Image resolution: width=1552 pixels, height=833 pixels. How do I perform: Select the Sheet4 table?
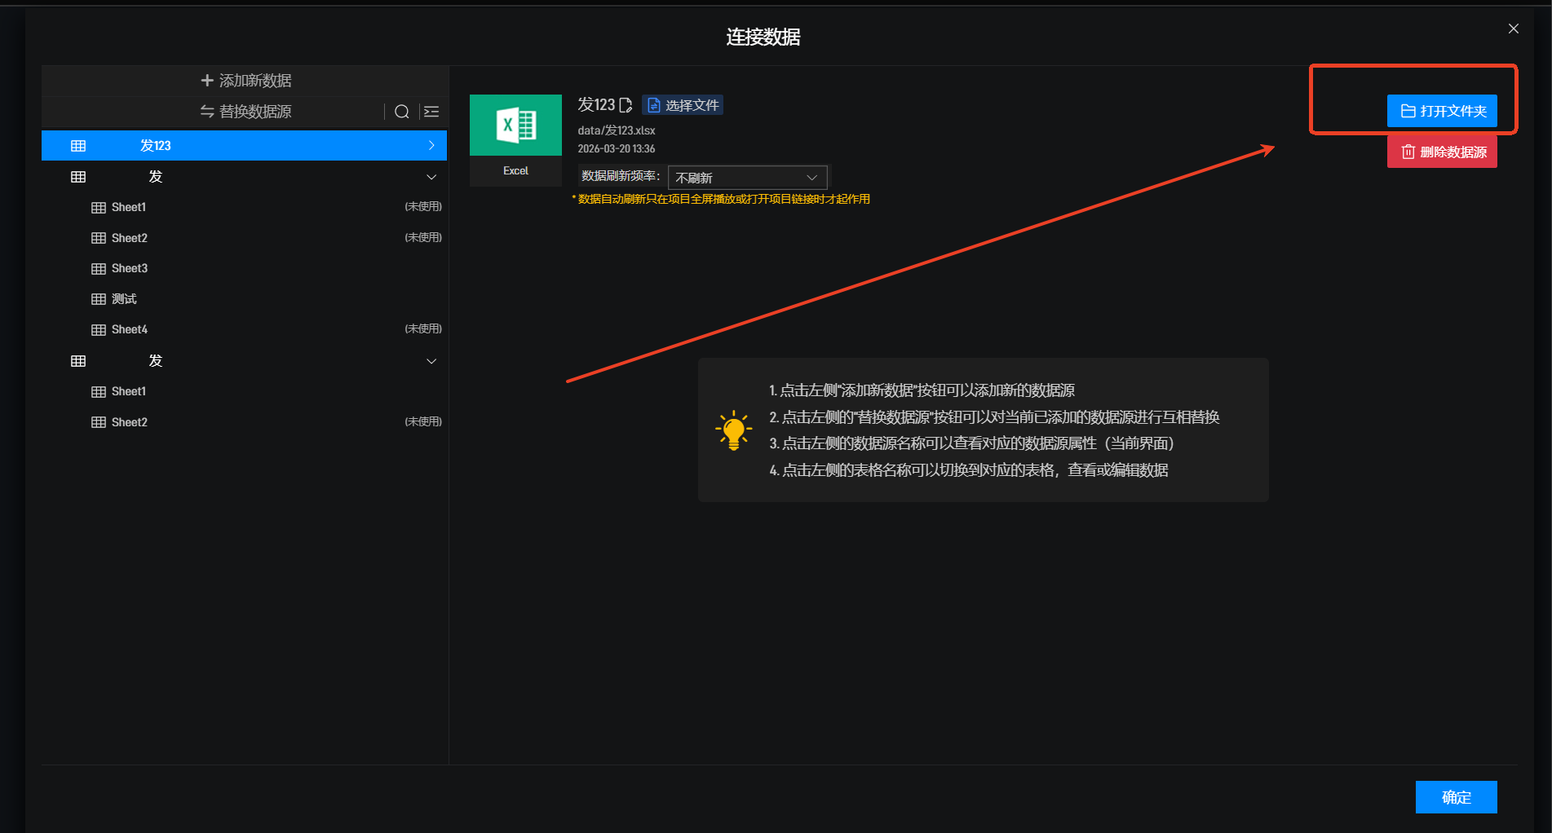tap(130, 330)
